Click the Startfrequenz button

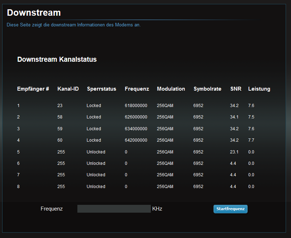[x=230, y=209]
